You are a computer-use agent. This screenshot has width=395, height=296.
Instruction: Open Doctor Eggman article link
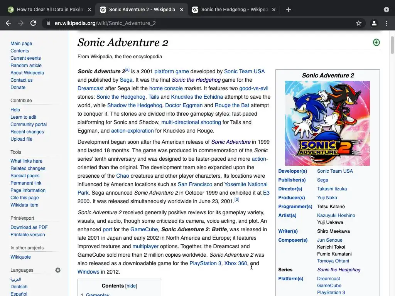(184, 105)
